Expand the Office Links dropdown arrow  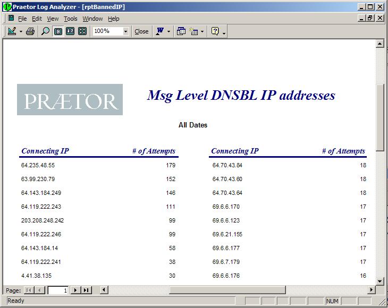click(x=169, y=32)
